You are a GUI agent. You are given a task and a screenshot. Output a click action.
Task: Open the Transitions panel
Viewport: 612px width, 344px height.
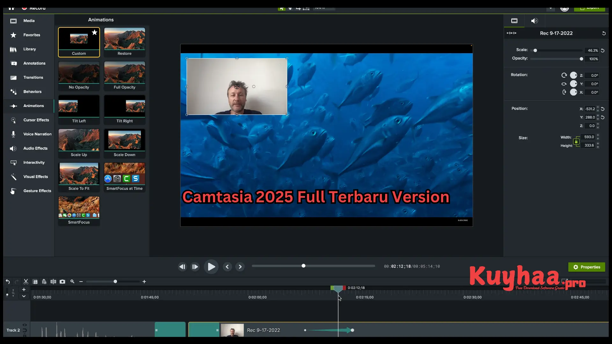click(x=33, y=77)
